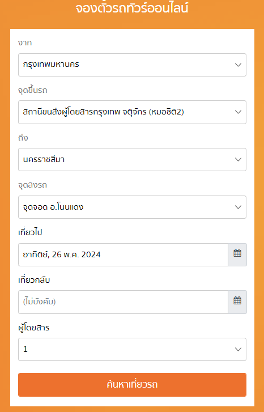The image size is (264, 412).
Task: Click the chevron arrow in หมอชิต2 boarding field
Action: (x=238, y=112)
